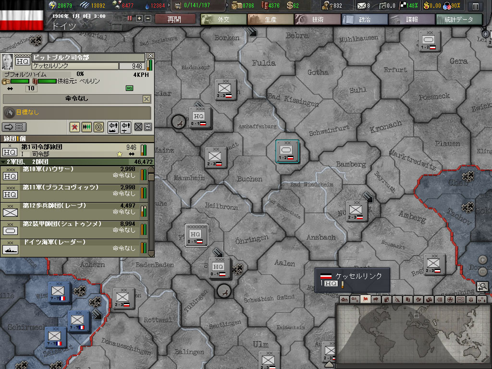Select ドイツ海軍(レーダー) in subordinate list

74,247
